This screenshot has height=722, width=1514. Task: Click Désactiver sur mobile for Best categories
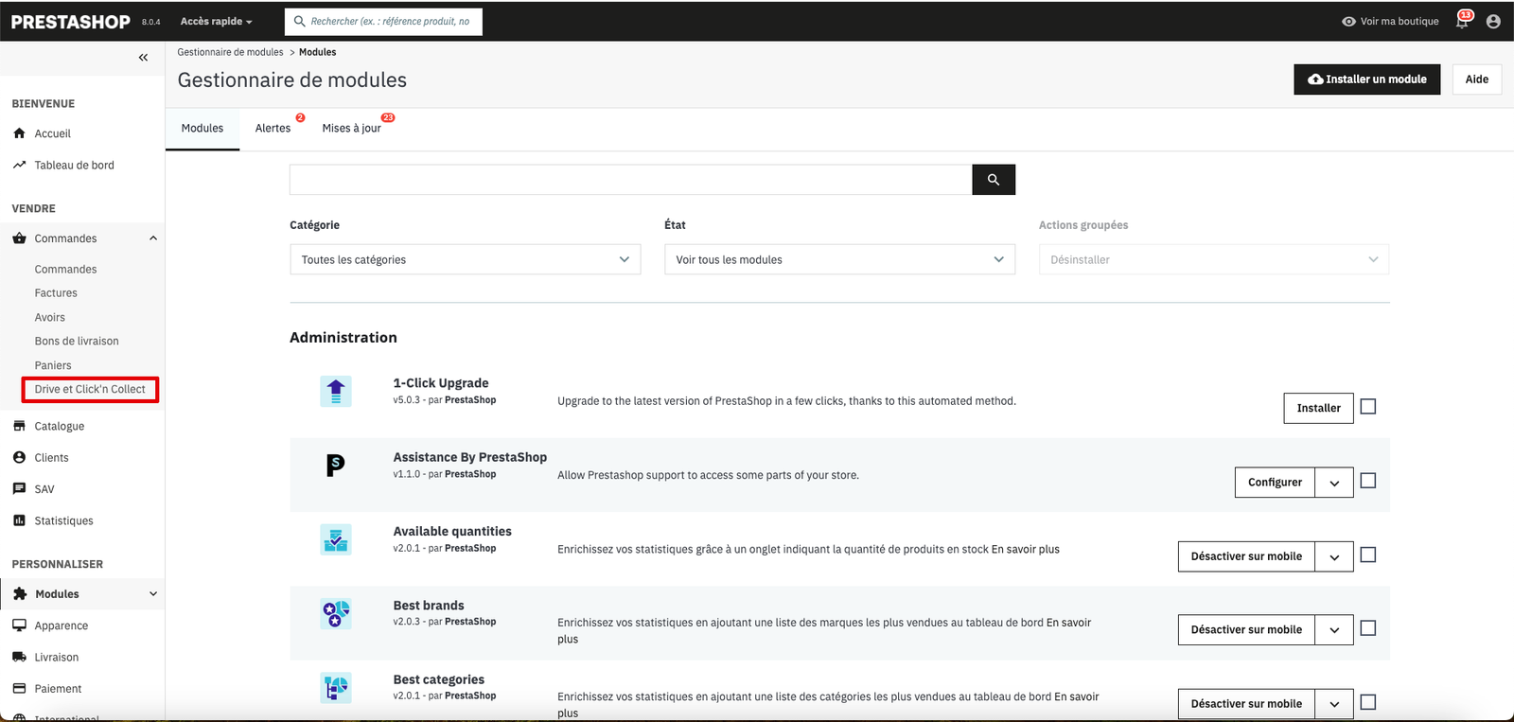[1246, 704]
